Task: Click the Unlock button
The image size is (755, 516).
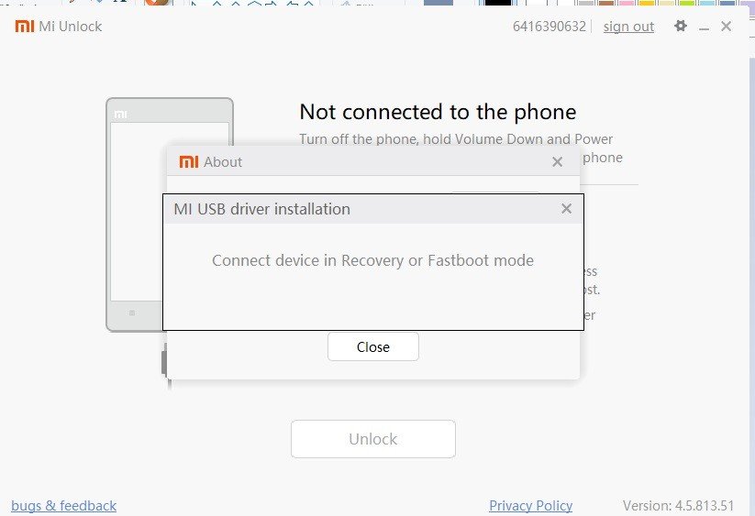Action: (x=373, y=439)
